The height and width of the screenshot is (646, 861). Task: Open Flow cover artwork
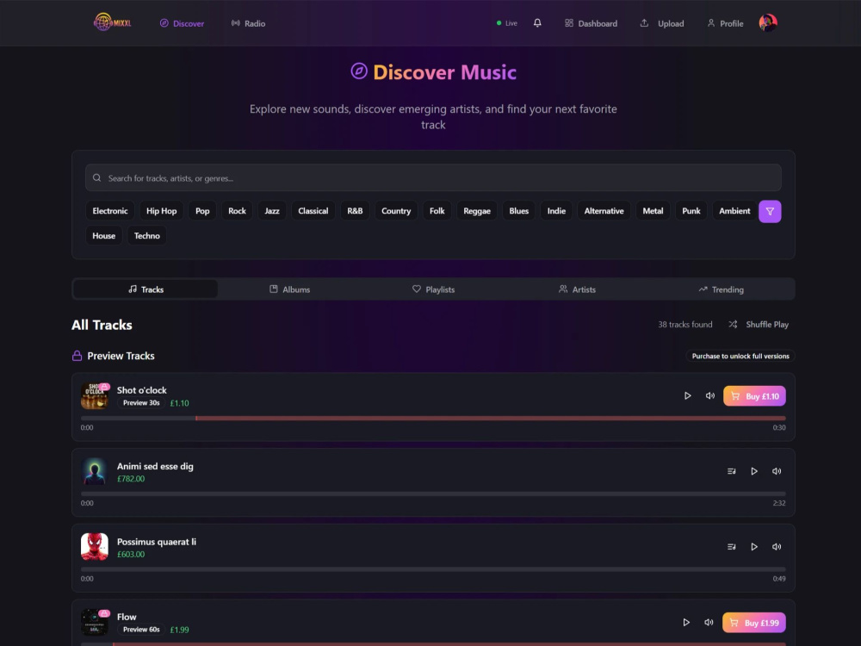coord(95,623)
